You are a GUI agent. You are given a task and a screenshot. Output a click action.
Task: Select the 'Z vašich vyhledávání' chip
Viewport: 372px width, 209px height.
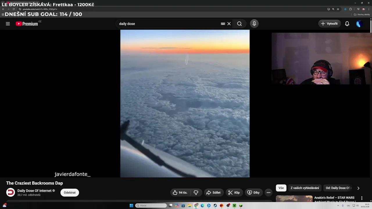305,188
